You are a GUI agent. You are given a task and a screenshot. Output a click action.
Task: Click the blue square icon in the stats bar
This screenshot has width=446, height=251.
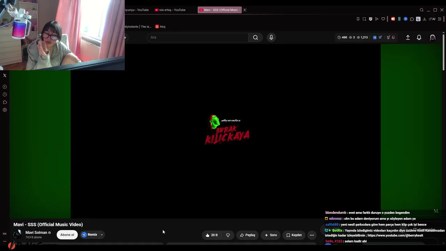pyautogui.click(x=375, y=37)
